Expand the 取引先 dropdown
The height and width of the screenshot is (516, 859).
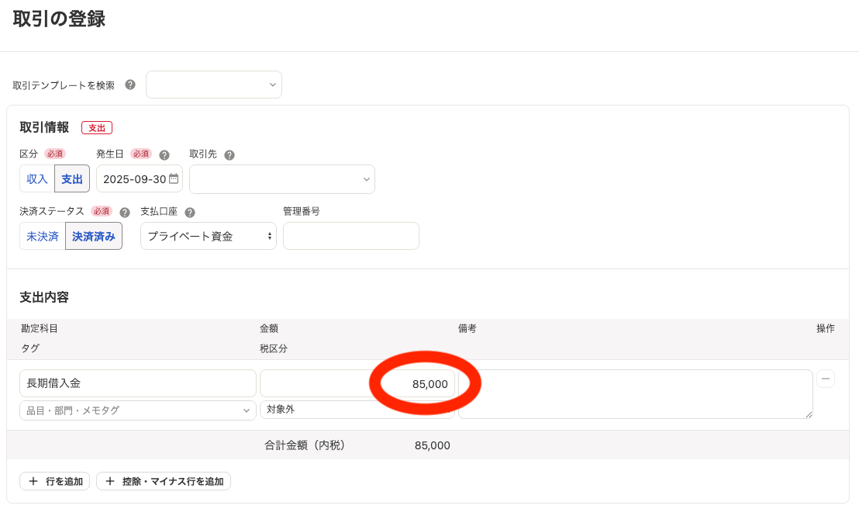click(282, 178)
